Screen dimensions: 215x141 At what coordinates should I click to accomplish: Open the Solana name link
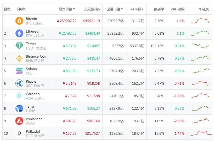[x=31, y=69]
